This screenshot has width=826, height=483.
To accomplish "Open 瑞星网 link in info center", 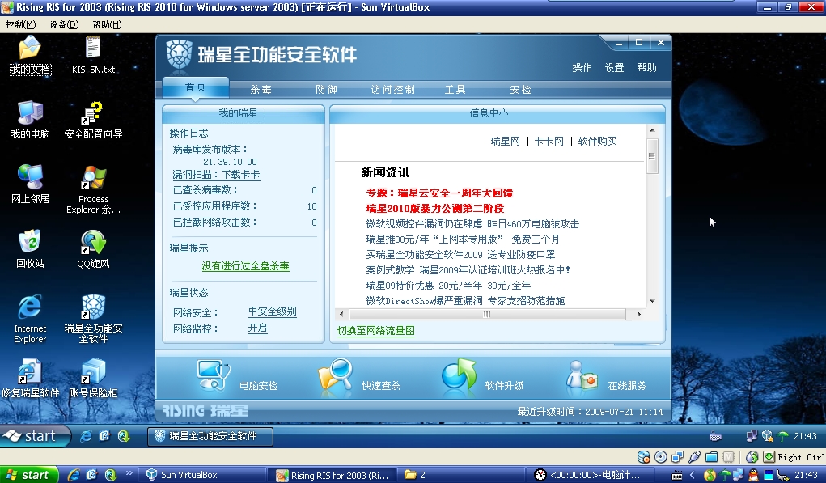I will tap(505, 141).
